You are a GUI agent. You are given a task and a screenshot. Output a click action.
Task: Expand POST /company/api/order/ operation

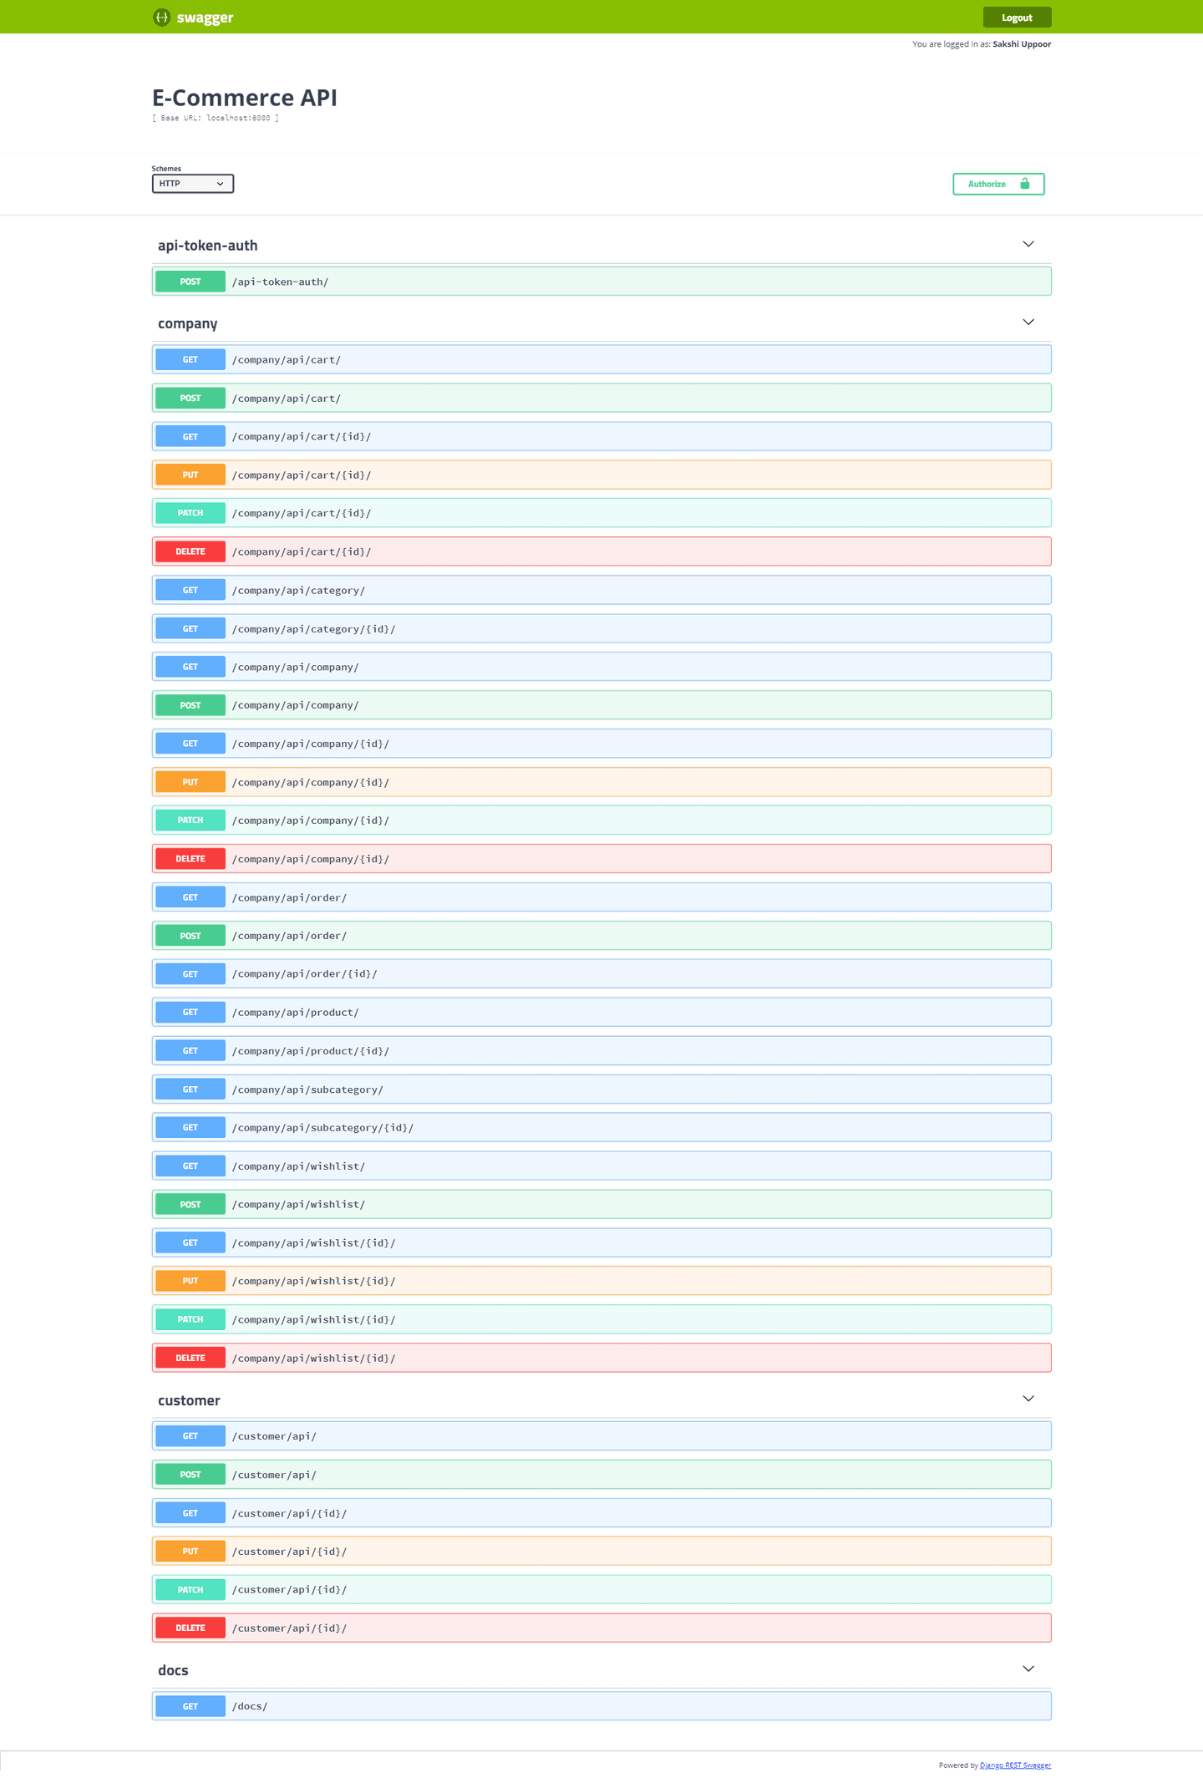tap(601, 936)
